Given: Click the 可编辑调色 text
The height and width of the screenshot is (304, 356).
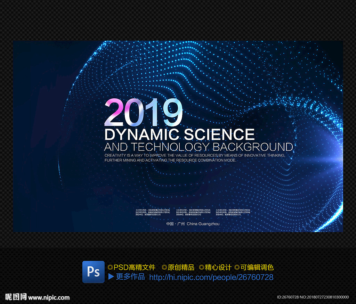Looking at the screenshot, I should pyautogui.click(x=257, y=267).
